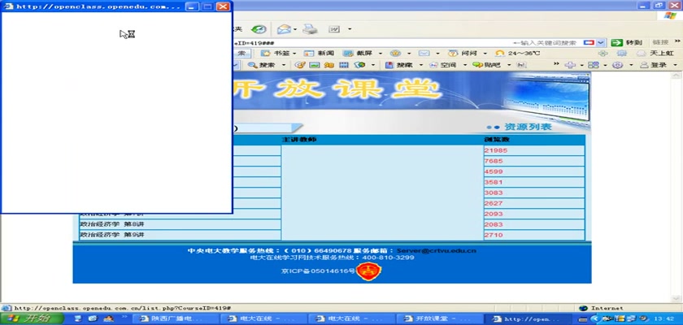Open the 贴吧 forum button
Screen dimensions: 683x325
coord(486,65)
